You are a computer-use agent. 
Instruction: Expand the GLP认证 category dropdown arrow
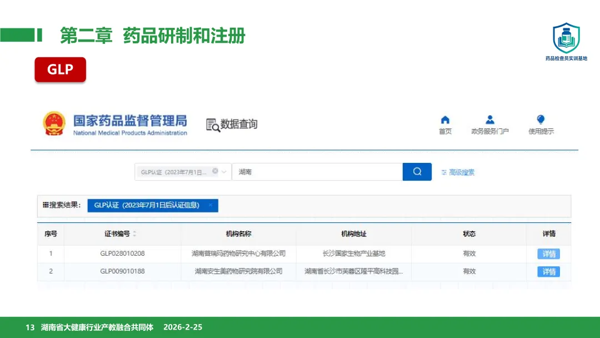(224, 171)
